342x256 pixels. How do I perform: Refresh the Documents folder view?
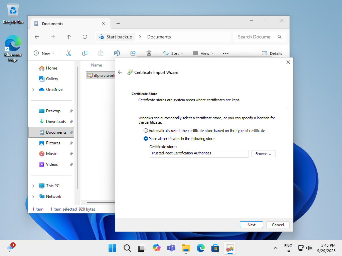pos(85,37)
